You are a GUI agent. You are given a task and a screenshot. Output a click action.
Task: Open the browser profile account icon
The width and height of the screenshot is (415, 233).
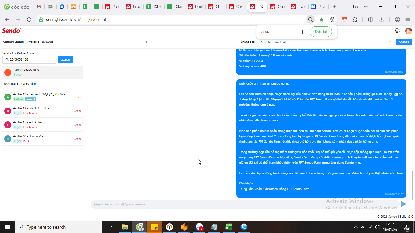tap(397, 19)
